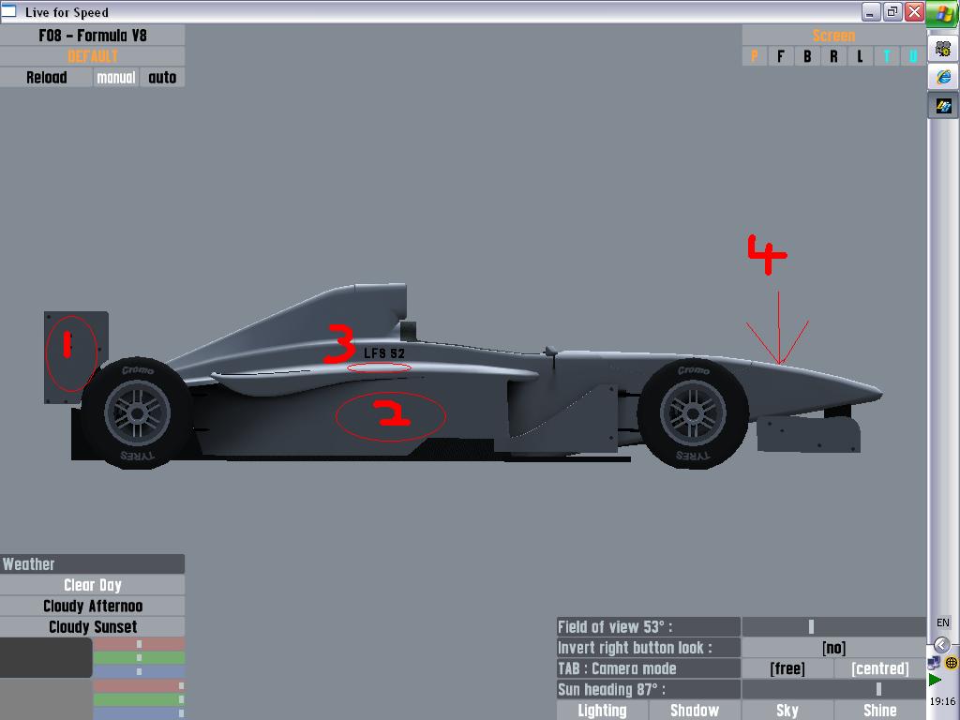Click the Sun heading 87° label
Viewport: 960px width, 720px height.
click(649, 689)
